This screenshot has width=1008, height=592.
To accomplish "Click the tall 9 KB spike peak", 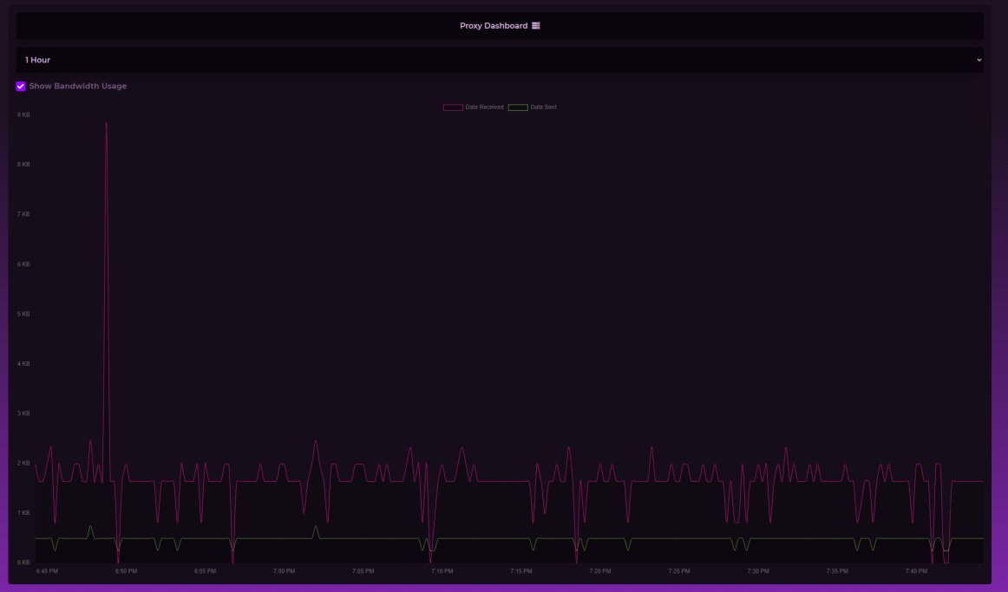I will [106, 123].
